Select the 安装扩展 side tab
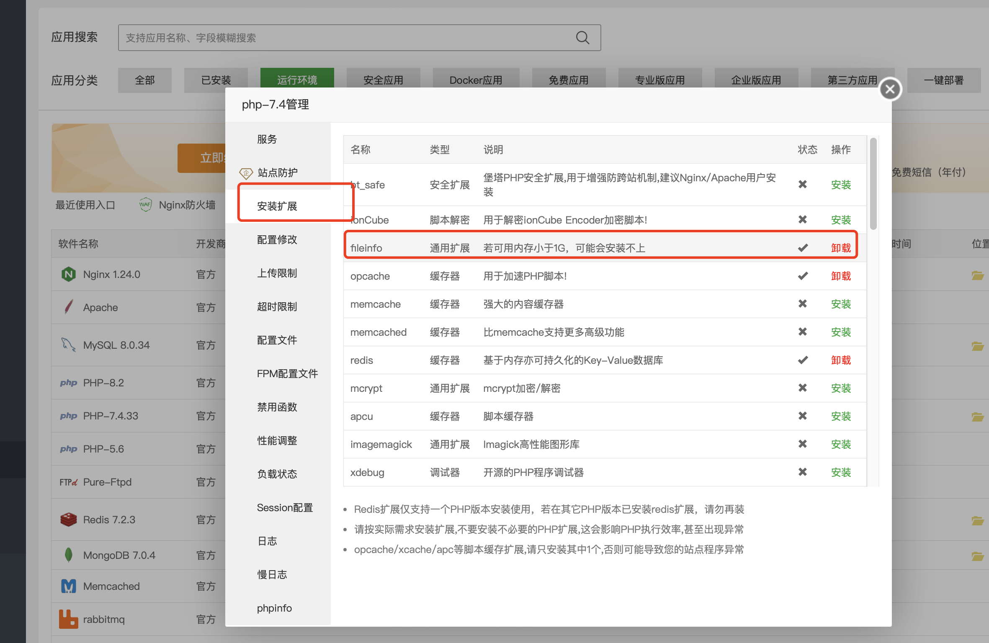The height and width of the screenshot is (643, 989). (x=278, y=206)
